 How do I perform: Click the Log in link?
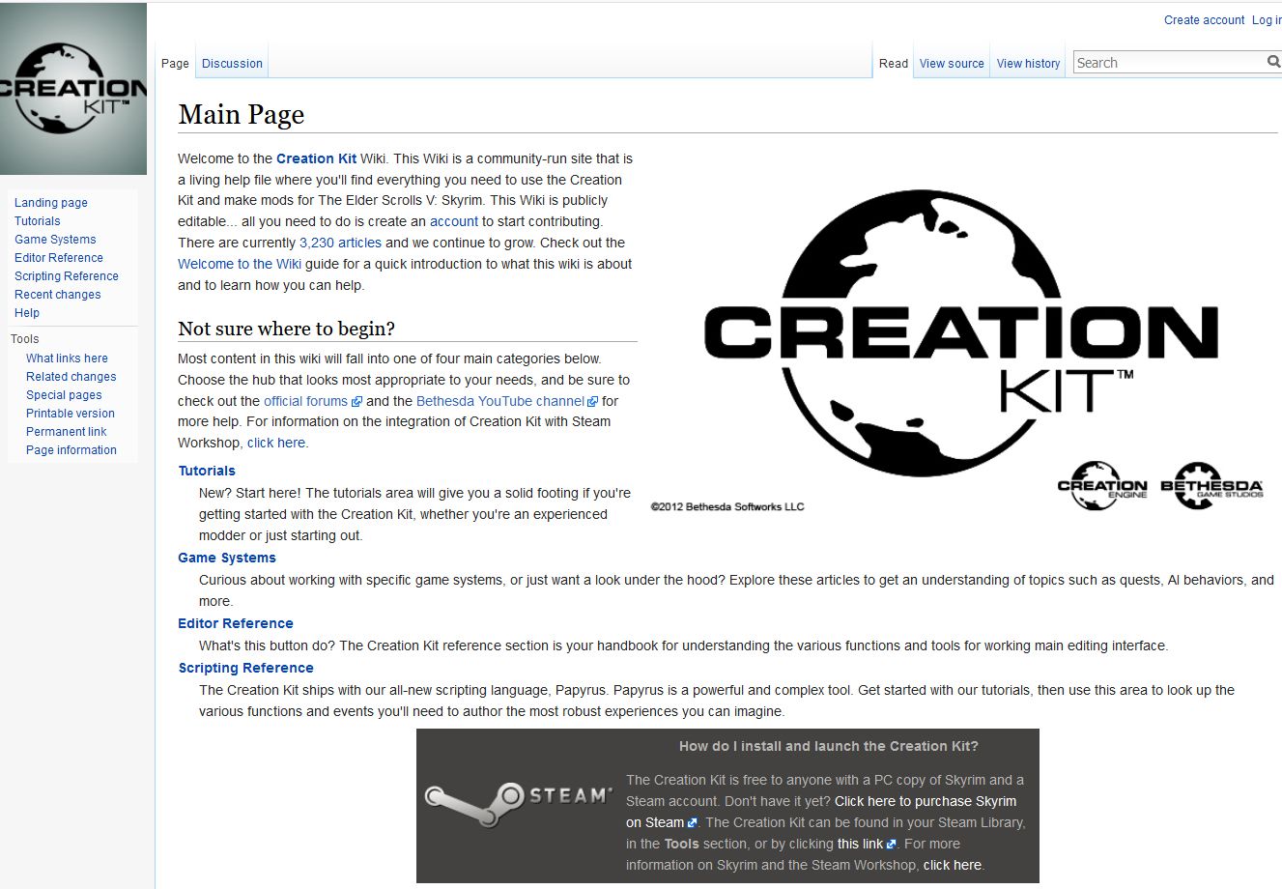(x=1267, y=20)
